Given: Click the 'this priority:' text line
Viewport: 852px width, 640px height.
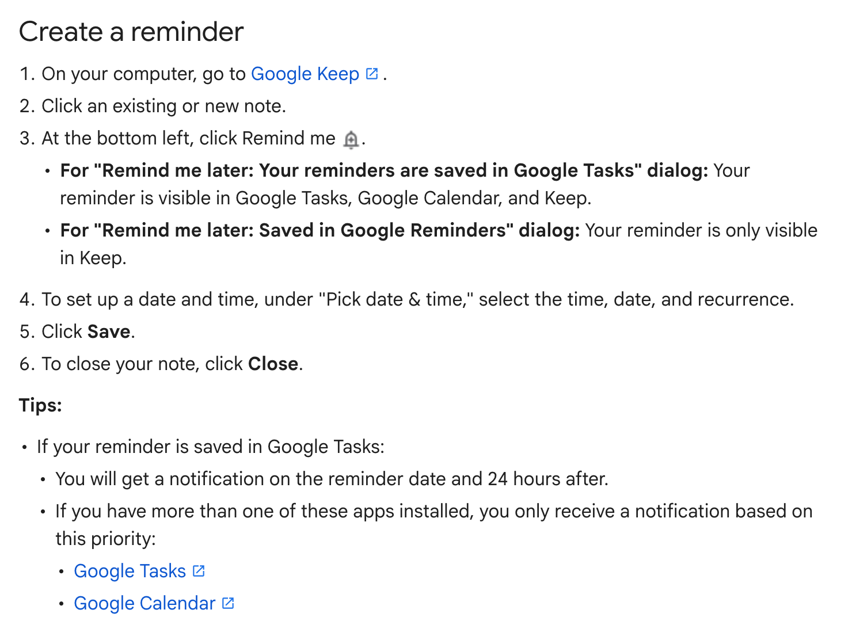Looking at the screenshot, I should [105, 539].
